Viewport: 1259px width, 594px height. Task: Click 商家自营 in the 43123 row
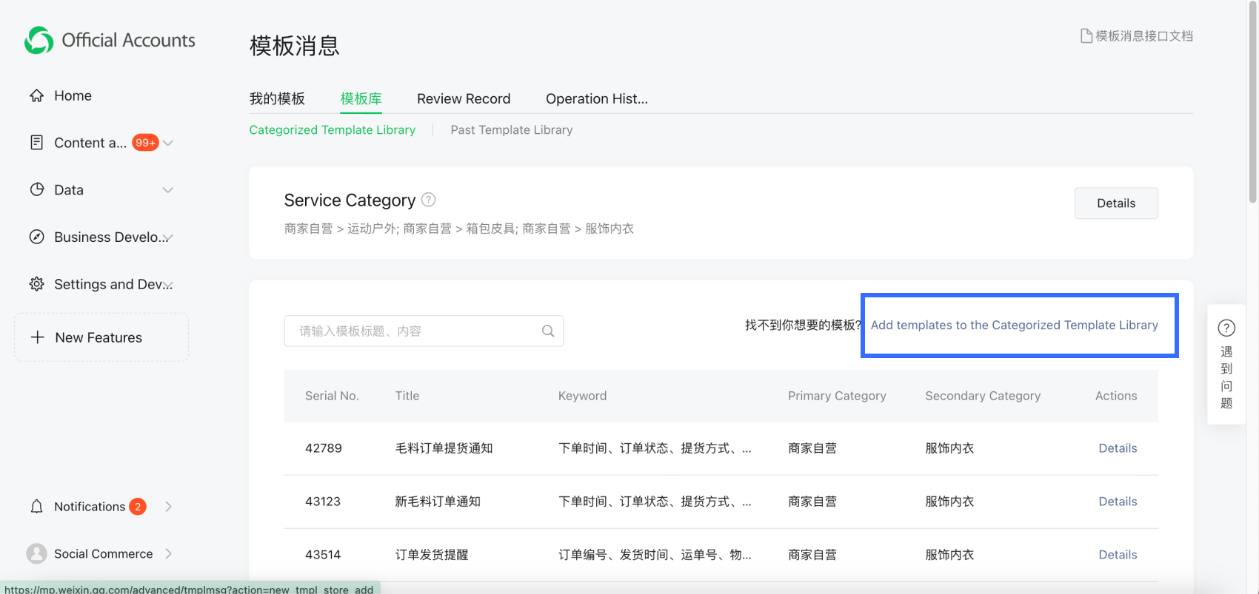[812, 502]
